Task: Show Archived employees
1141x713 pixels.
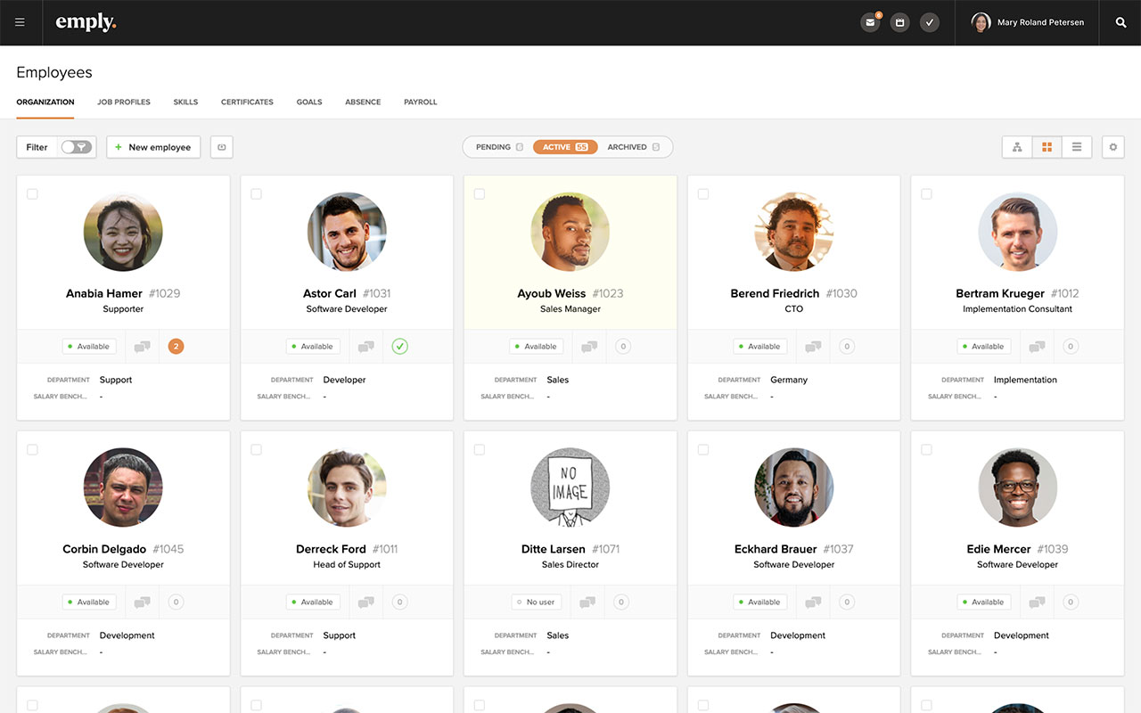Action: pos(633,147)
